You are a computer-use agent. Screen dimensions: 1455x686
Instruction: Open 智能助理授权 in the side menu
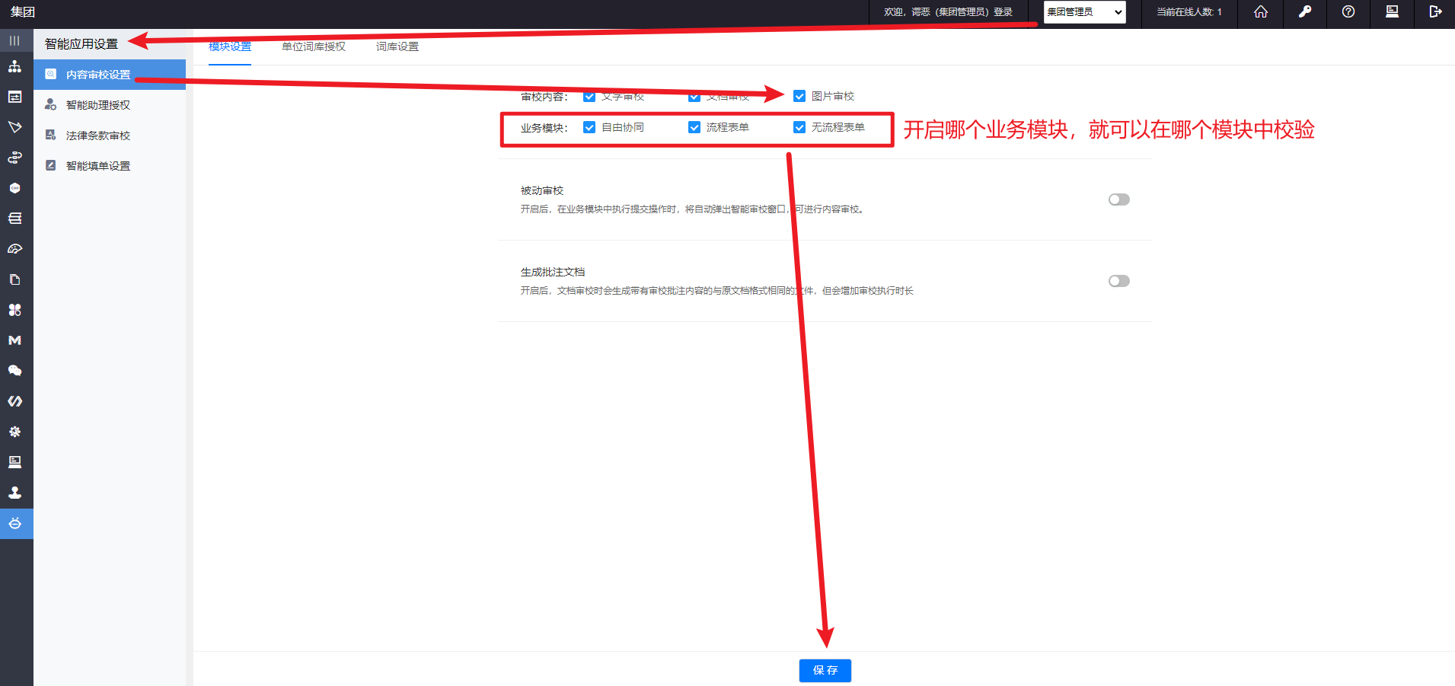click(110, 105)
